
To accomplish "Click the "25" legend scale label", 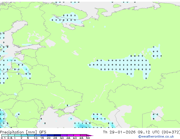I will coord(55,138).
